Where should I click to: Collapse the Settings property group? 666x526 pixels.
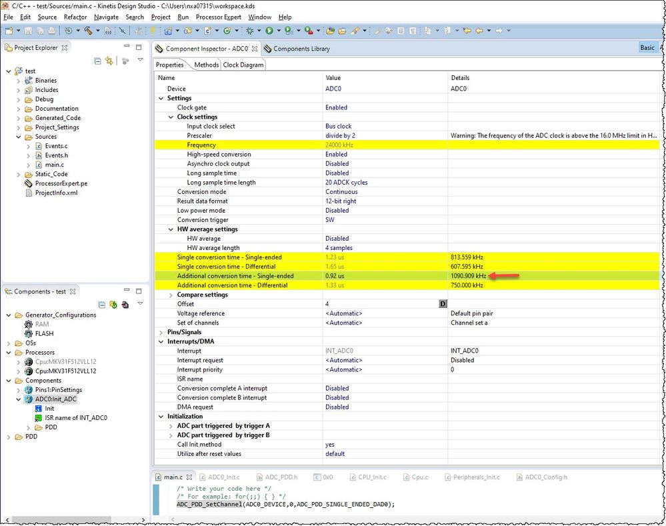(x=161, y=98)
